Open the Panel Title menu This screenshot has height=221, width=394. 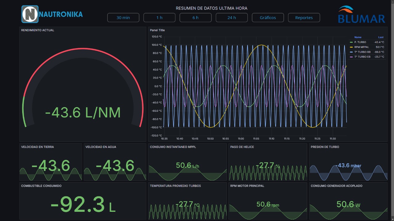(157, 30)
